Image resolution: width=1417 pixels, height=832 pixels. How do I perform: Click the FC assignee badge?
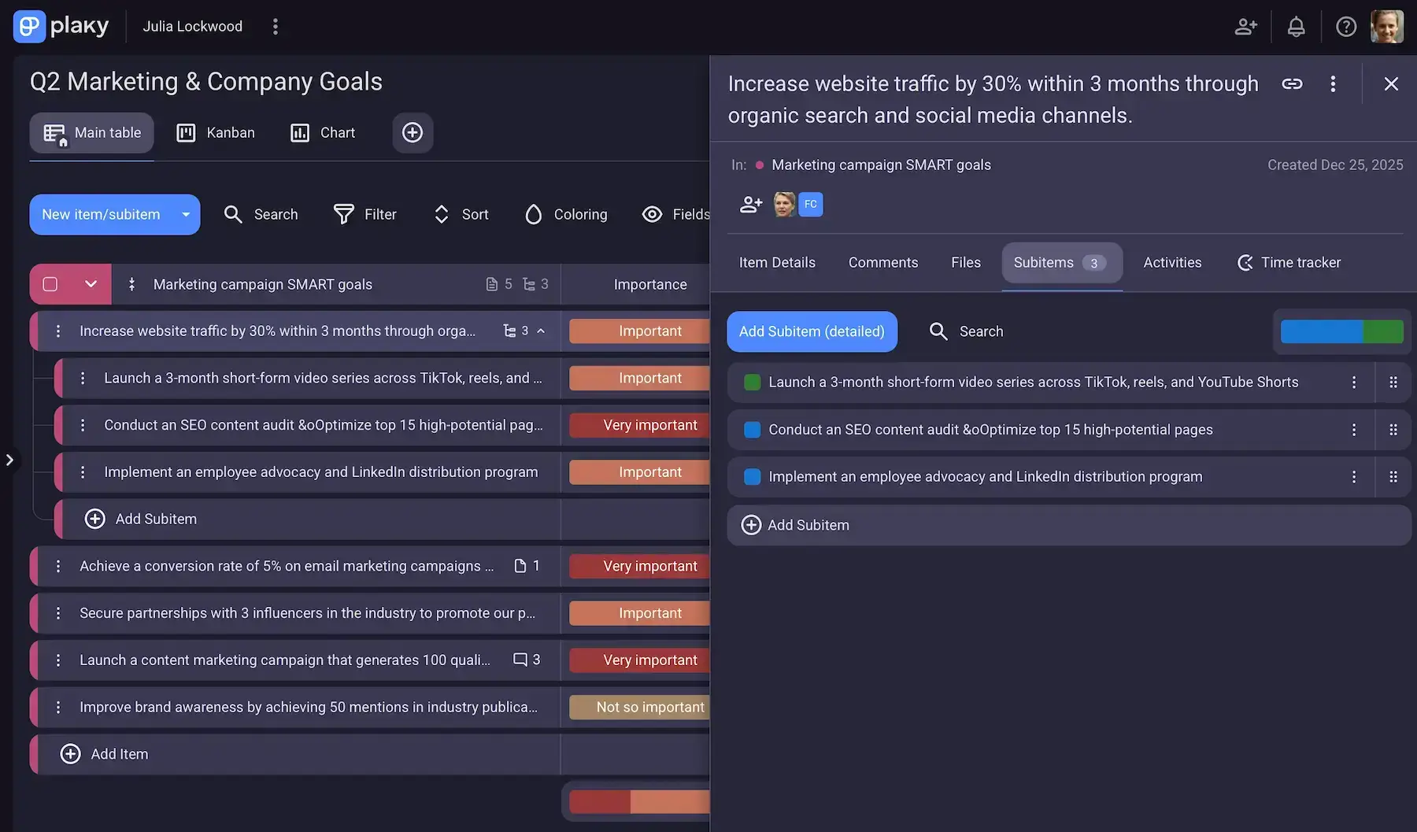click(x=811, y=205)
